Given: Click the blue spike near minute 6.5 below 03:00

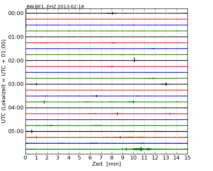Looking at the screenshot, I should [x=96, y=96].
